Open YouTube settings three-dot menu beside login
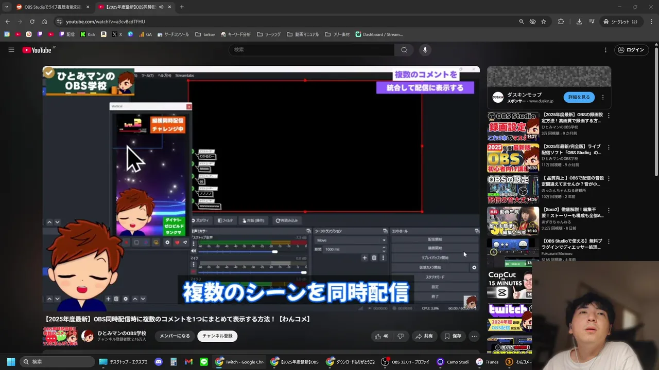Viewport: 659px width, 370px height. [605, 50]
